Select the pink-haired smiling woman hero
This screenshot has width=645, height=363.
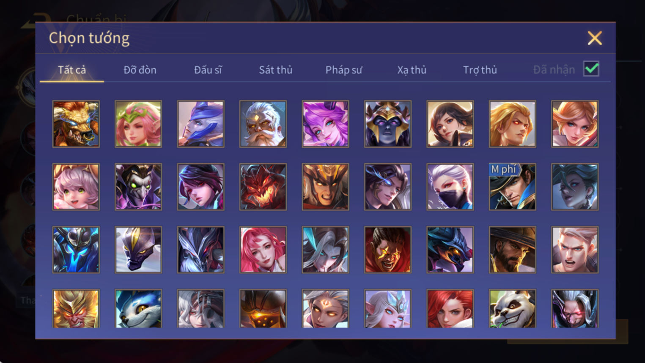tap(263, 250)
